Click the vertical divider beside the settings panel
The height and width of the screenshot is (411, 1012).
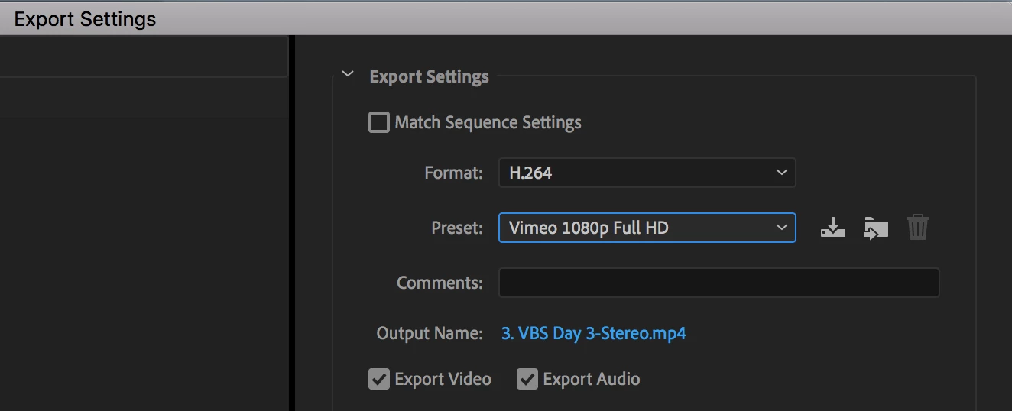click(x=292, y=223)
